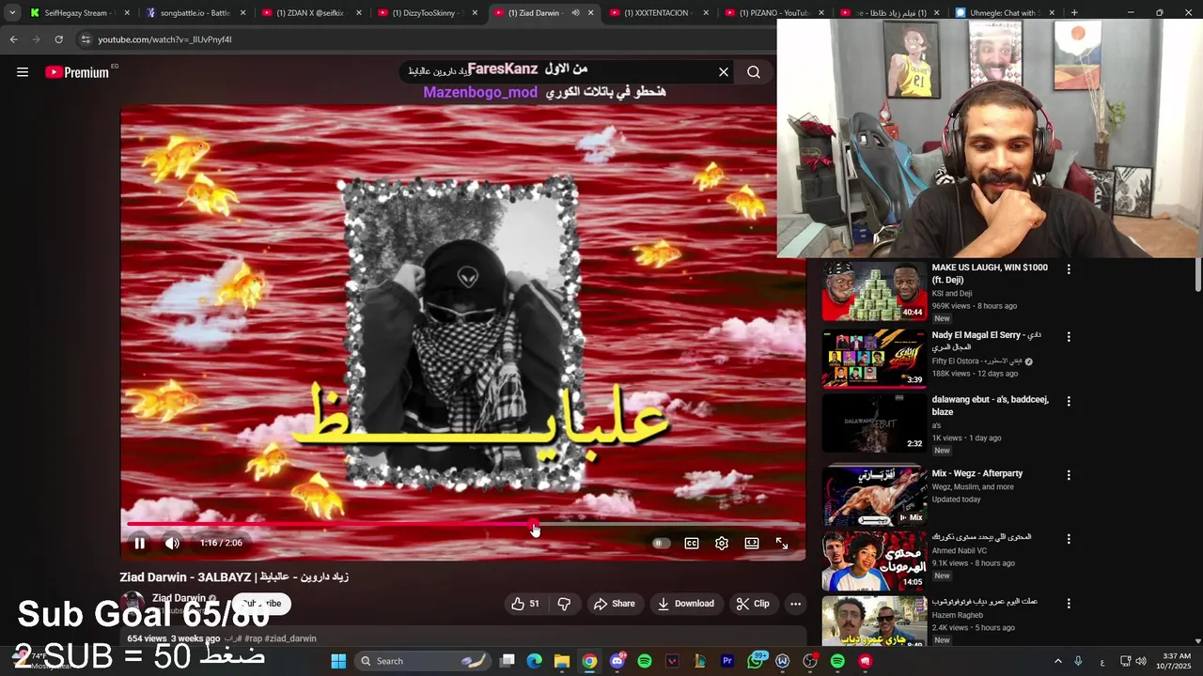Open WhatsApp from the taskbar
Screen dimensions: 1203x676
pos(755,661)
